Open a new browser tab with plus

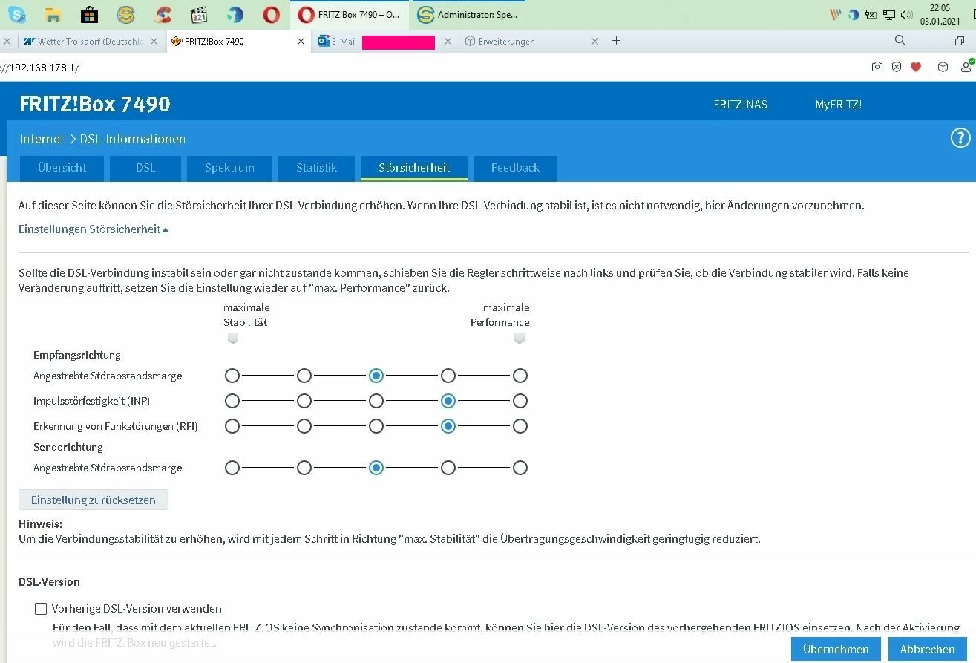pyautogui.click(x=616, y=41)
